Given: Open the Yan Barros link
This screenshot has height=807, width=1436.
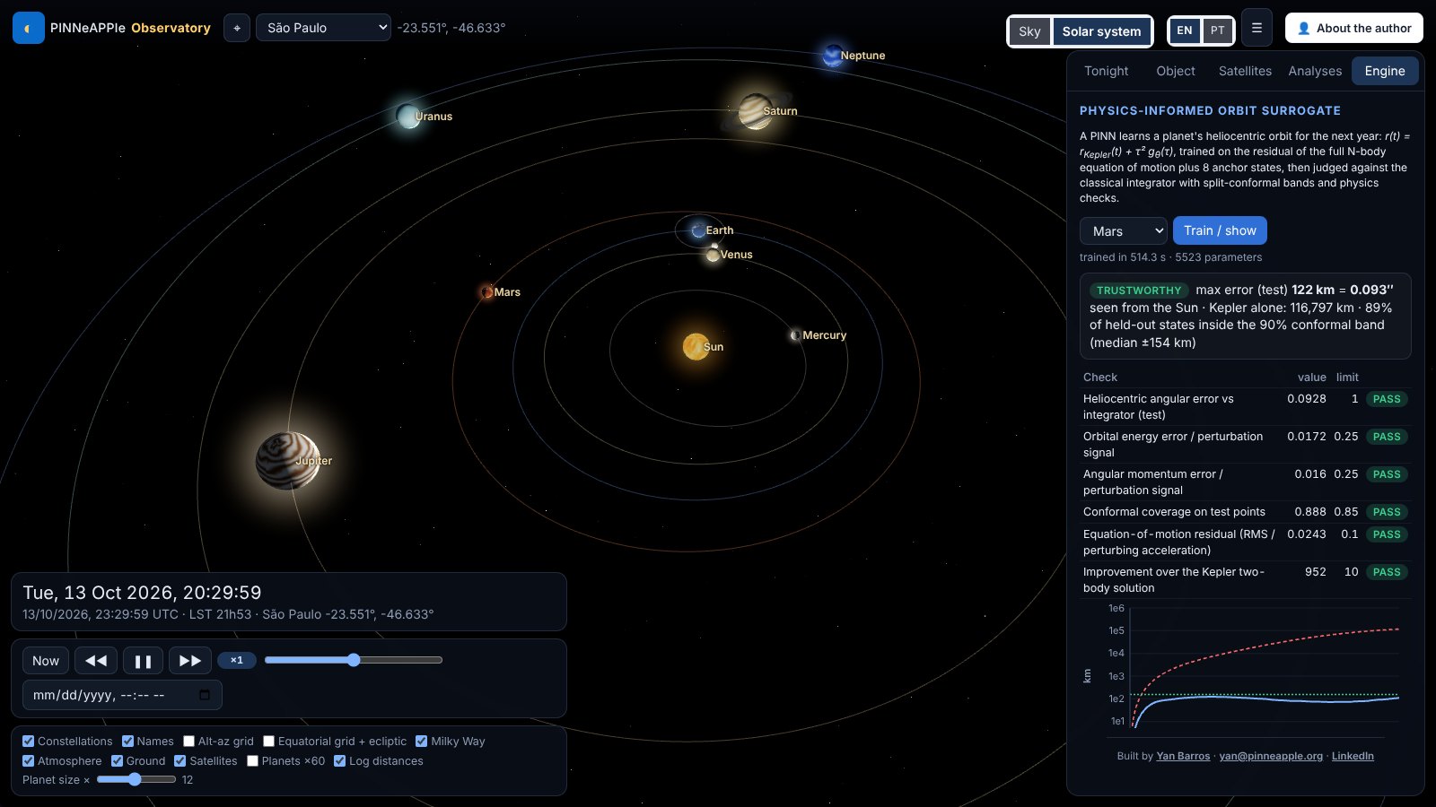Looking at the screenshot, I should click(1183, 756).
